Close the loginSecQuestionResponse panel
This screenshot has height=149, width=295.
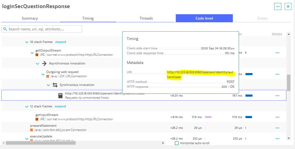point(288,6)
